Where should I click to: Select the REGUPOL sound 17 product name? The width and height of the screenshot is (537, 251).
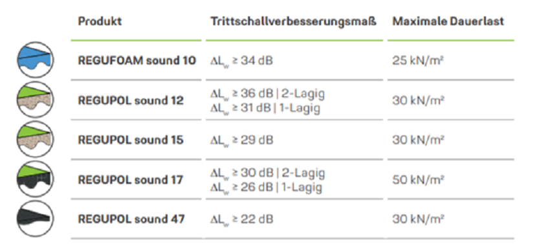pyautogui.click(x=131, y=180)
